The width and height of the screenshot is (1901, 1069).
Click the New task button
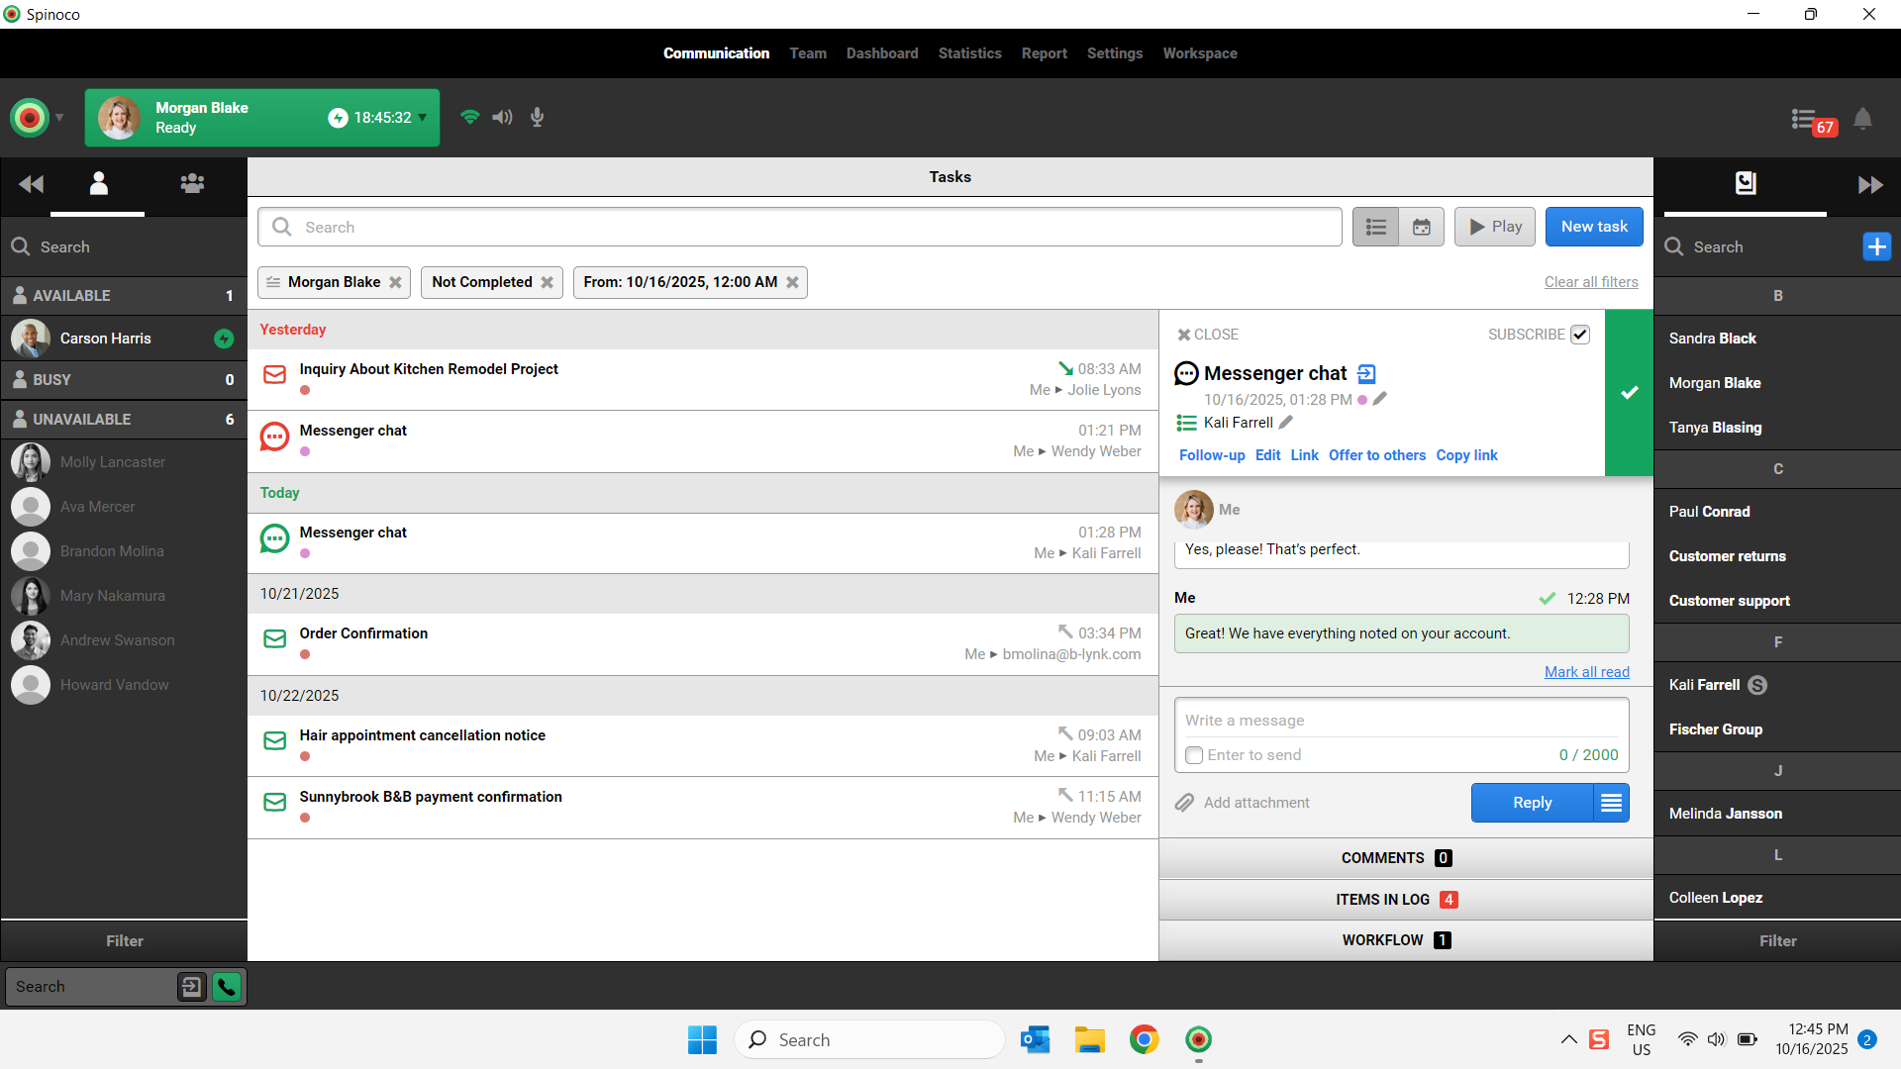click(1593, 227)
